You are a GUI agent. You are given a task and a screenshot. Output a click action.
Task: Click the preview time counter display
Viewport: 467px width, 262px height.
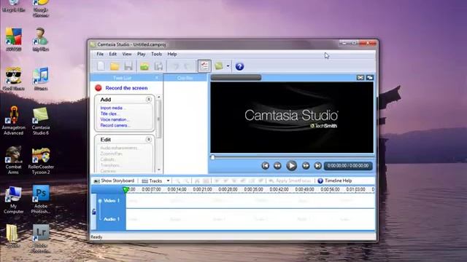tap(348, 166)
